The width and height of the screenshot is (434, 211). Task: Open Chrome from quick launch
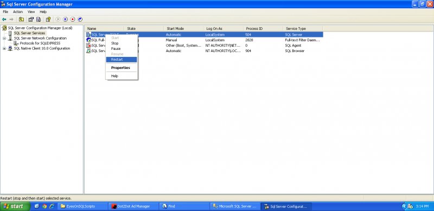point(44,206)
